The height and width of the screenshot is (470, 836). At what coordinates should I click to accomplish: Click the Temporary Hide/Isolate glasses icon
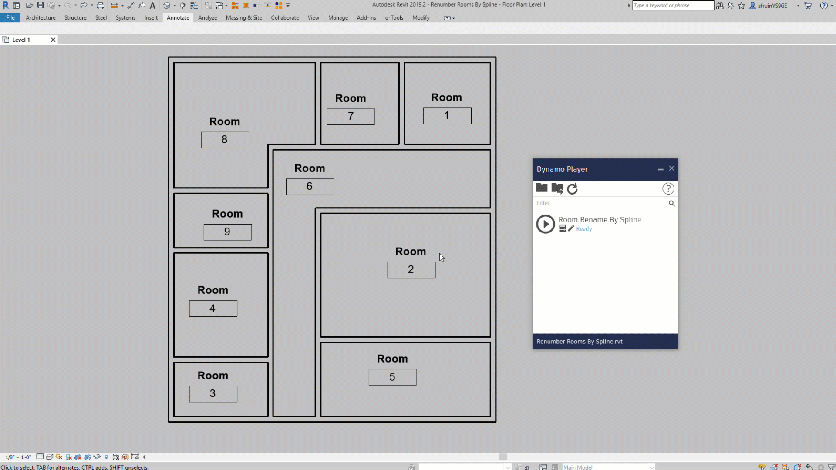pos(97,457)
